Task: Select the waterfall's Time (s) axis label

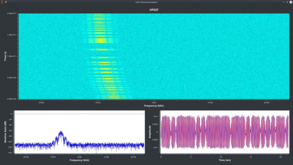Action: coord(5,56)
